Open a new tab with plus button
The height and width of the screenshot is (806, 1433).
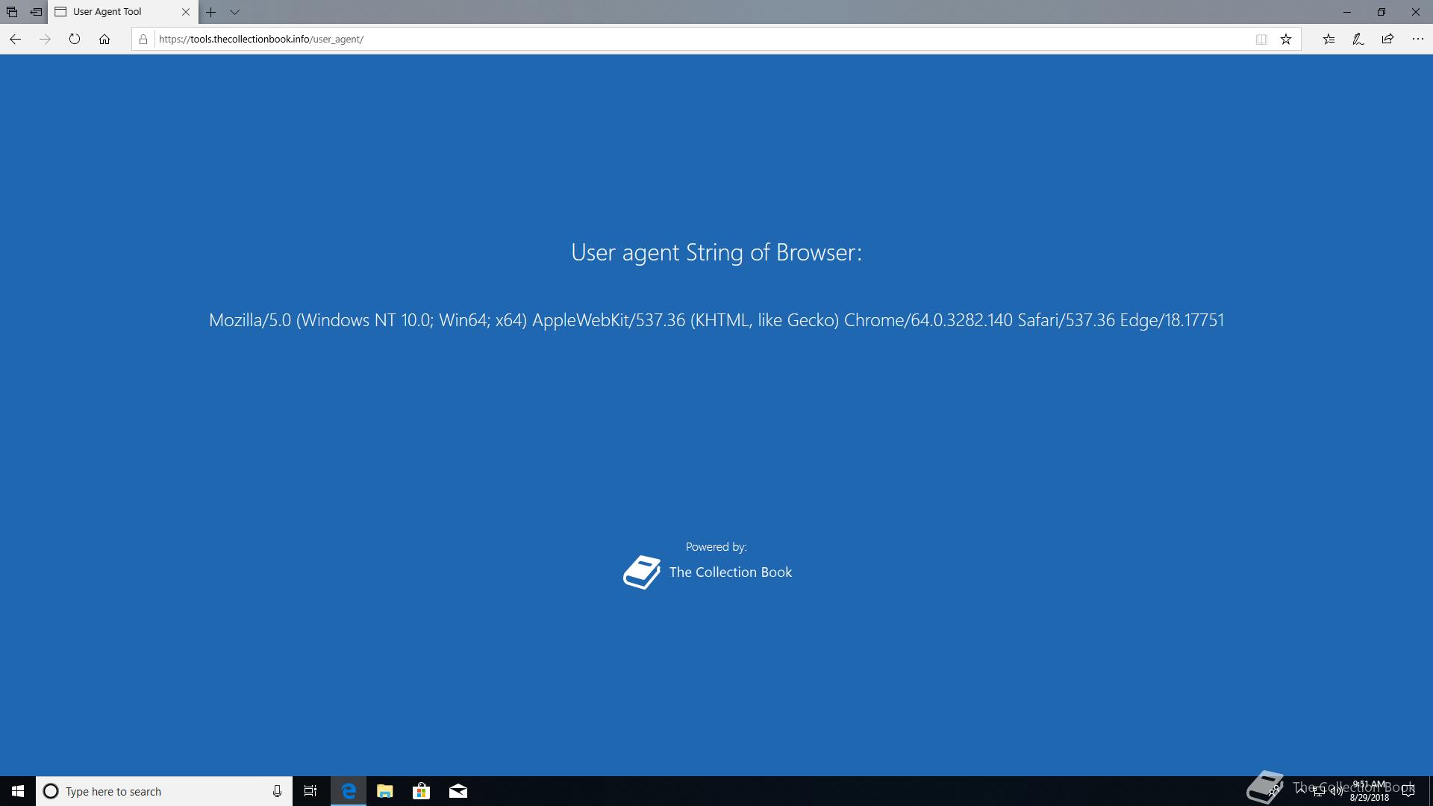[x=211, y=12]
